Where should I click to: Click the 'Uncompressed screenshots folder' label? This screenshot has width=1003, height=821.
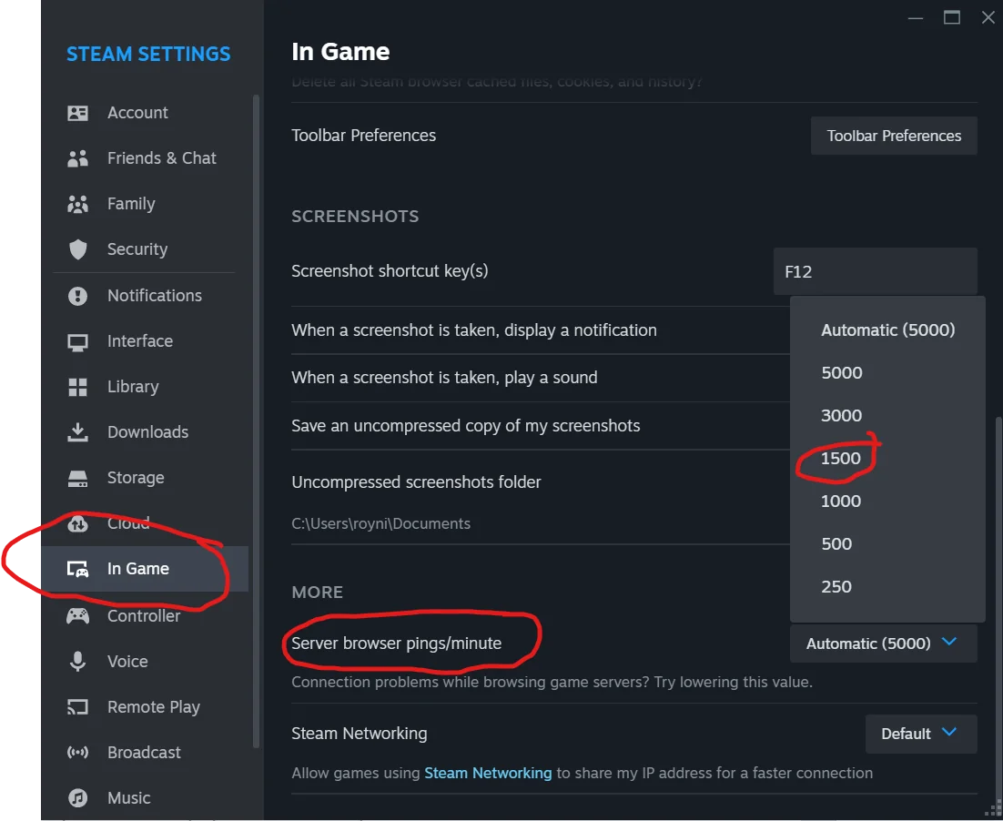coord(417,482)
